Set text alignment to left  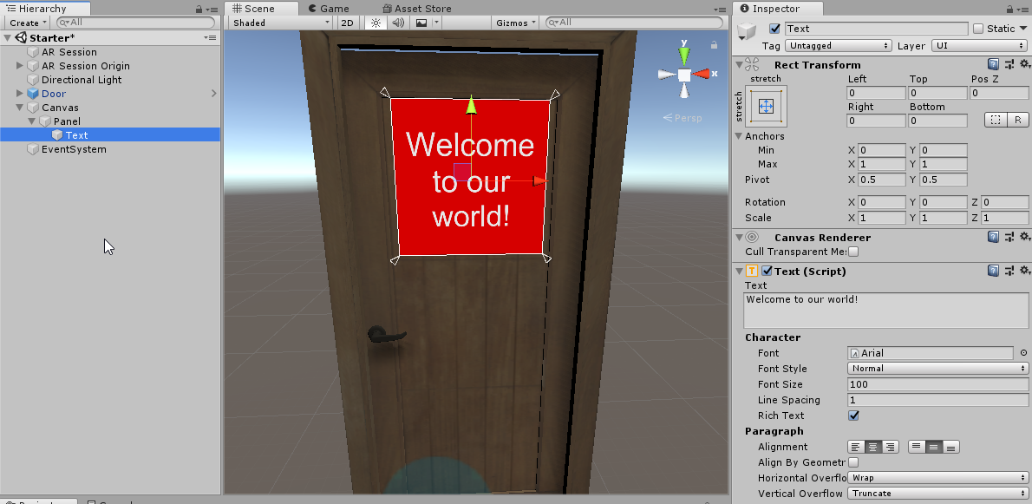click(x=857, y=447)
